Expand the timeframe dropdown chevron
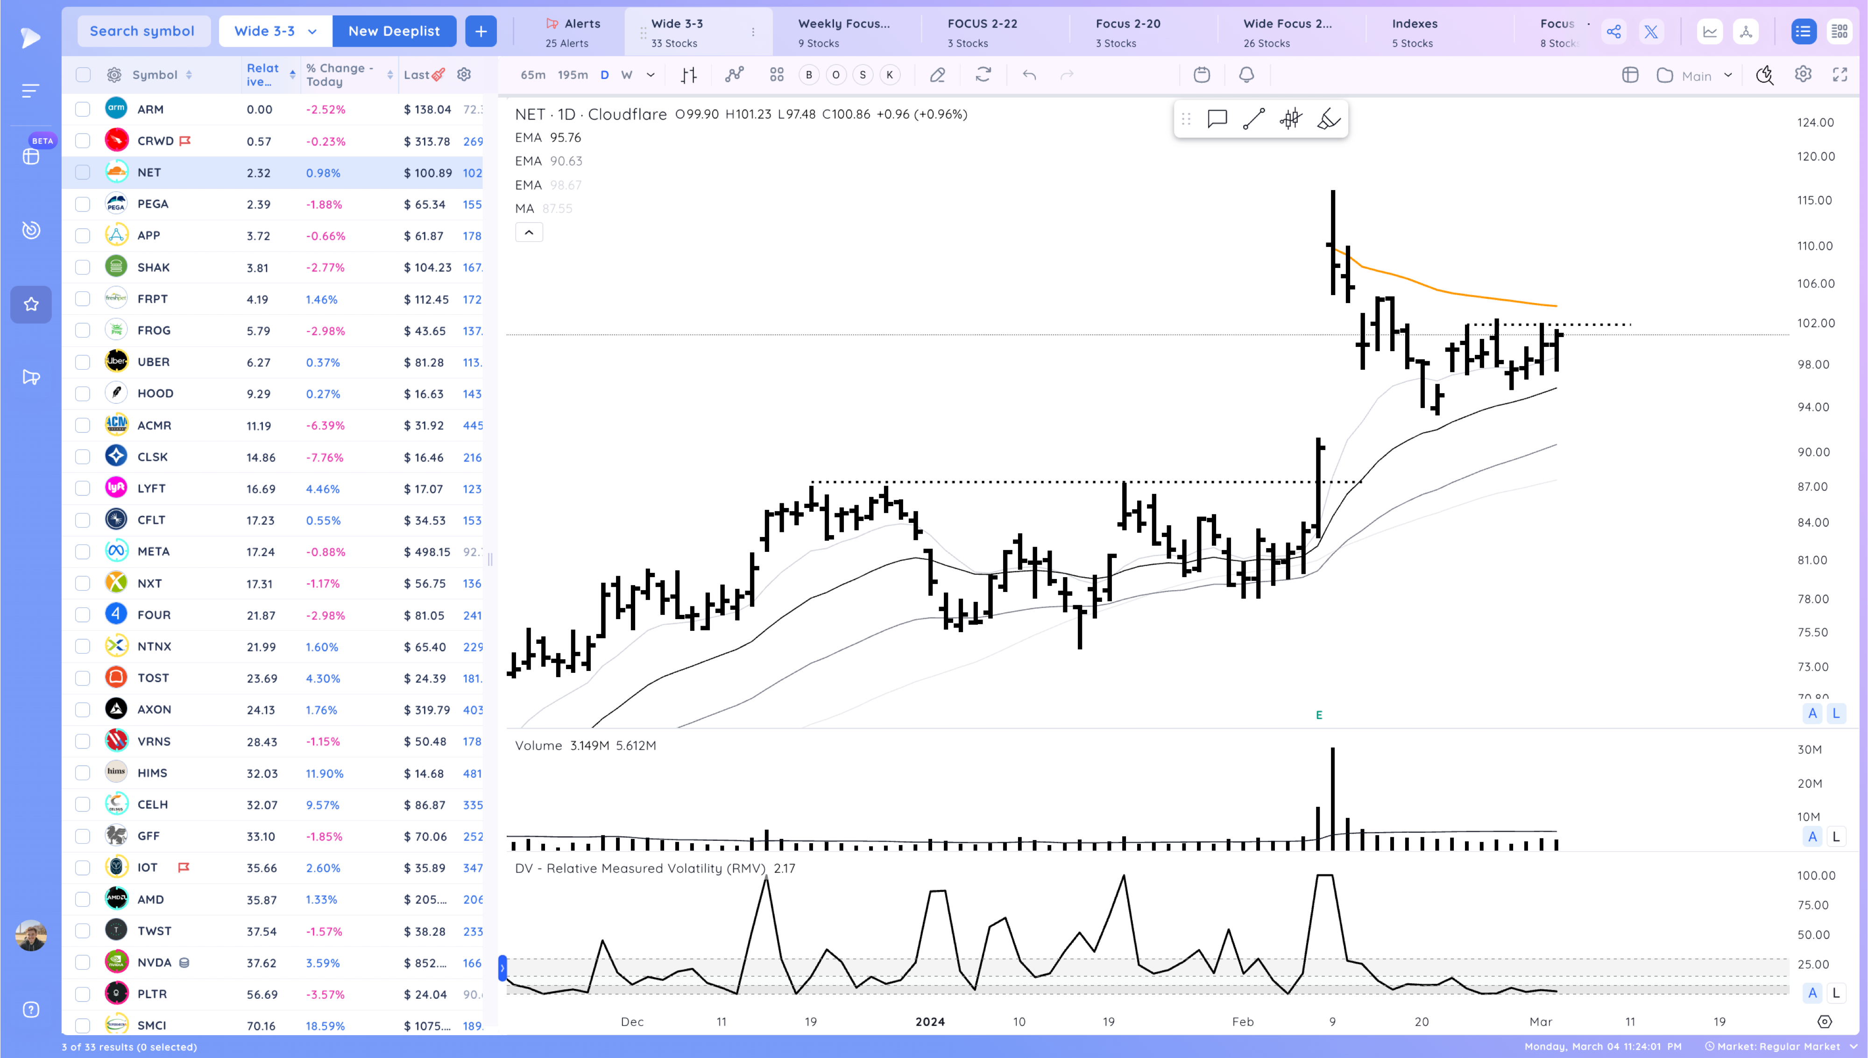The image size is (1868, 1058). tap(651, 75)
